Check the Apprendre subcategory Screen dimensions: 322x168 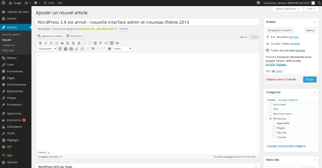click(274, 123)
